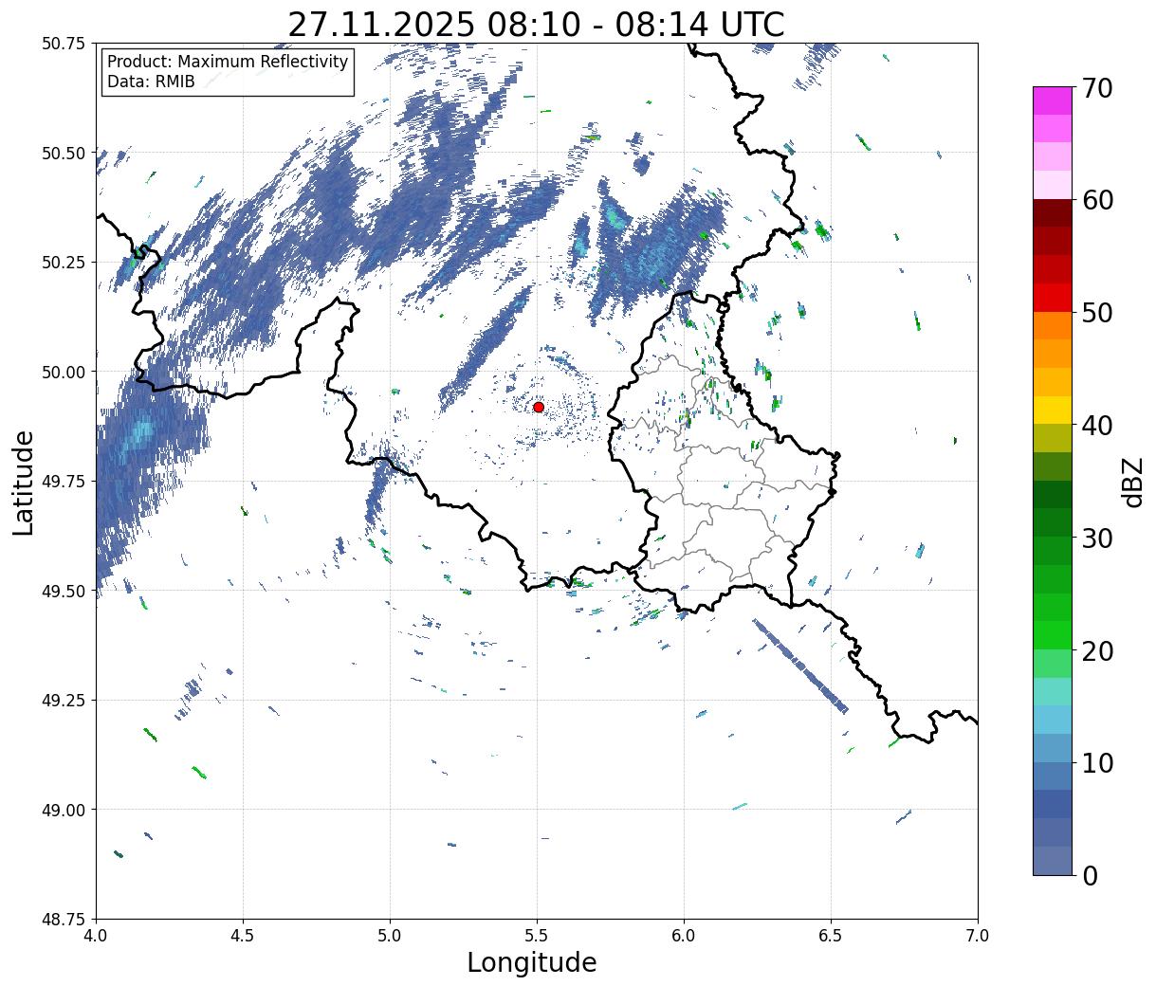Click the latitude tick label 49.75
The height and width of the screenshot is (986, 1156).
click(x=64, y=481)
